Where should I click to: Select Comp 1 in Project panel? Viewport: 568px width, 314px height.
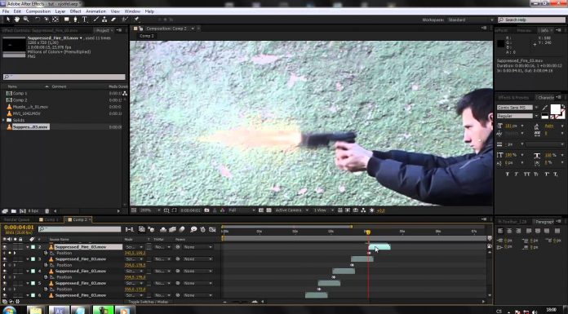[20, 94]
